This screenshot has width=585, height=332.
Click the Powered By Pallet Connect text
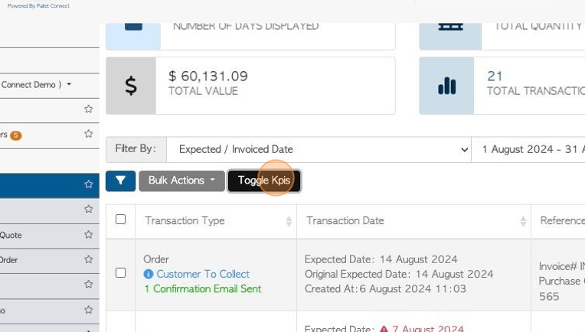pos(38,6)
